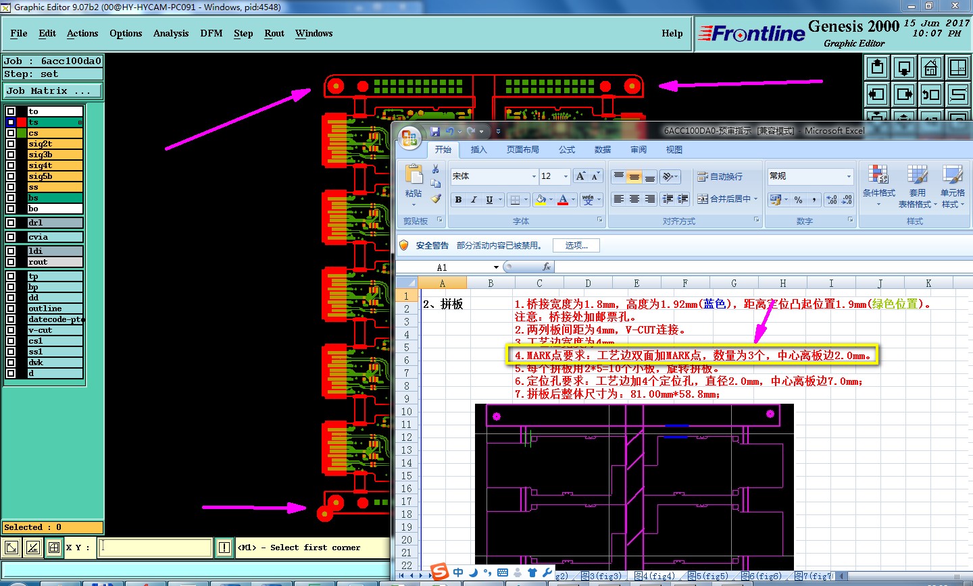Click the wrap text button 自动换行
Screen dimensions: 973x586
click(720, 176)
